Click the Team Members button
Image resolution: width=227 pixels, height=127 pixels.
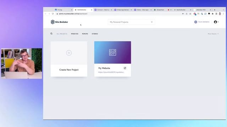pos(202,22)
